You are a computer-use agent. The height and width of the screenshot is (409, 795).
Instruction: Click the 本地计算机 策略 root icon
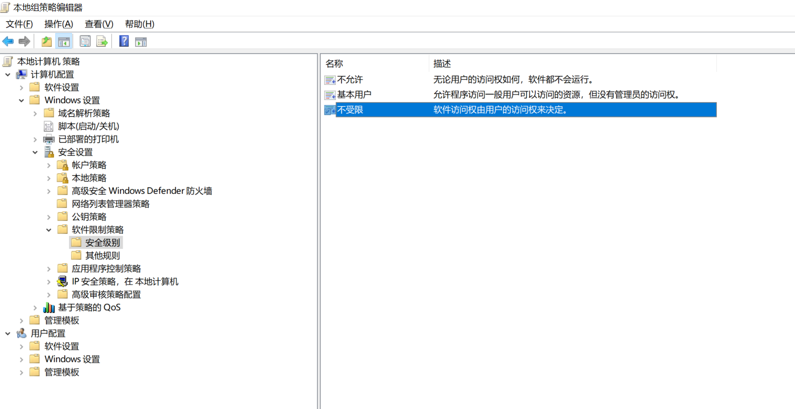tap(7, 61)
